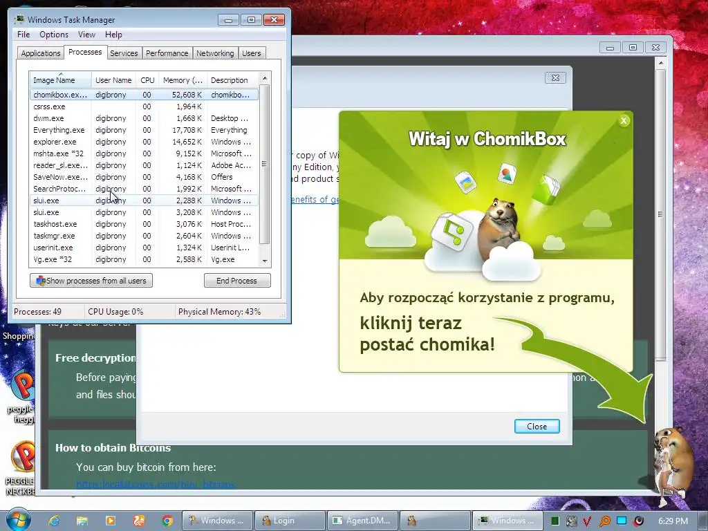This screenshot has width=708, height=531.
Task: Click the red V tray icon
Action: tap(587, 521)
